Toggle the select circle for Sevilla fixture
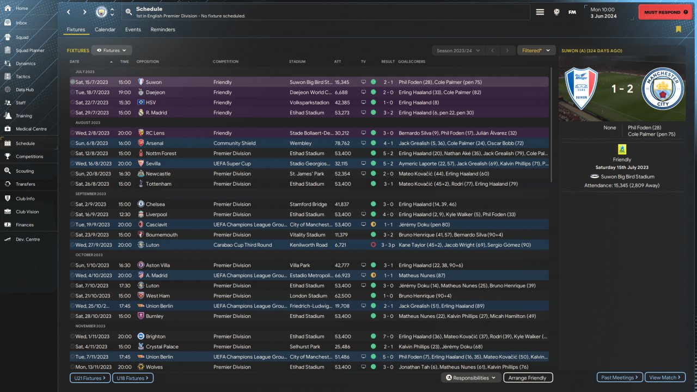Viewport: 697px width, 392px height. point(72,163)
